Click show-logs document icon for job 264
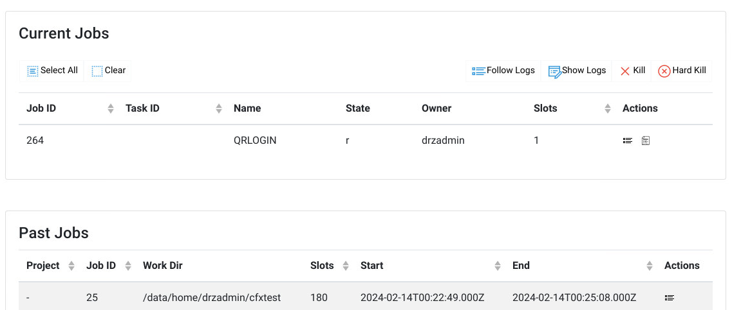 646,140
